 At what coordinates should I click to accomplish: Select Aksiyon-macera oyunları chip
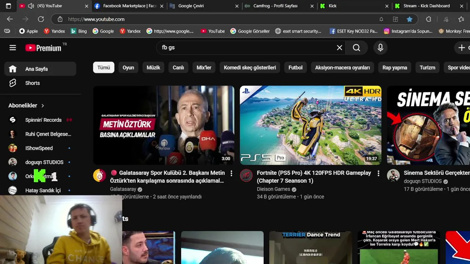tap(343, 67)
